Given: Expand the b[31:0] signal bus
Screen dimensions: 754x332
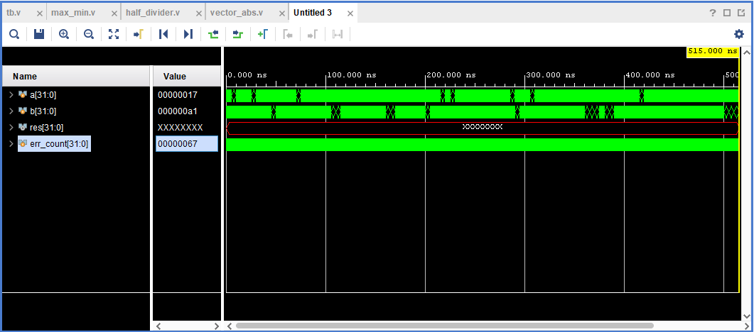Looking at the screenshot, I should click(11, 111).
